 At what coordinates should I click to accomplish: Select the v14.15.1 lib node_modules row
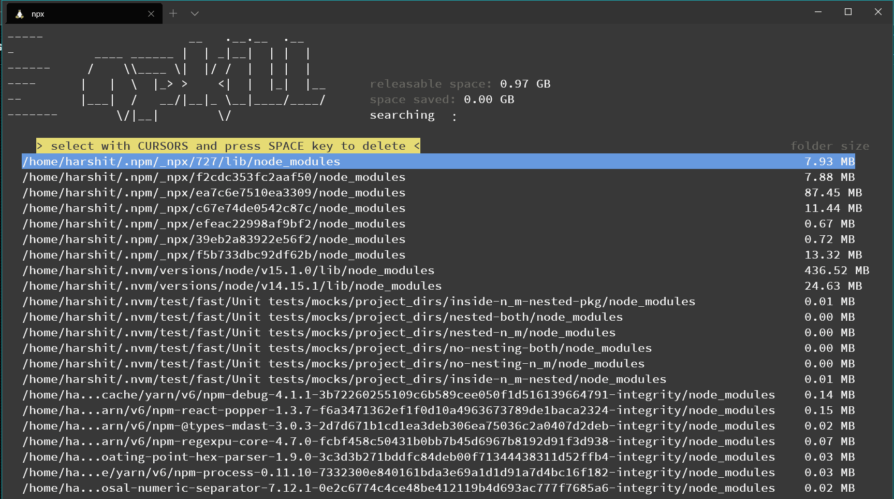[231, 286]
